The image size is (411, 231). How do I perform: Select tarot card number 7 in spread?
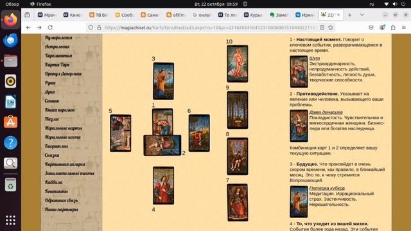click(x=238, y=203)
